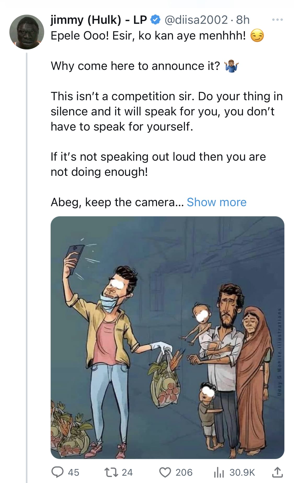Screen dimensions: 294x483
Task: Like the post with the heart icon
Action: click(165, 472)
